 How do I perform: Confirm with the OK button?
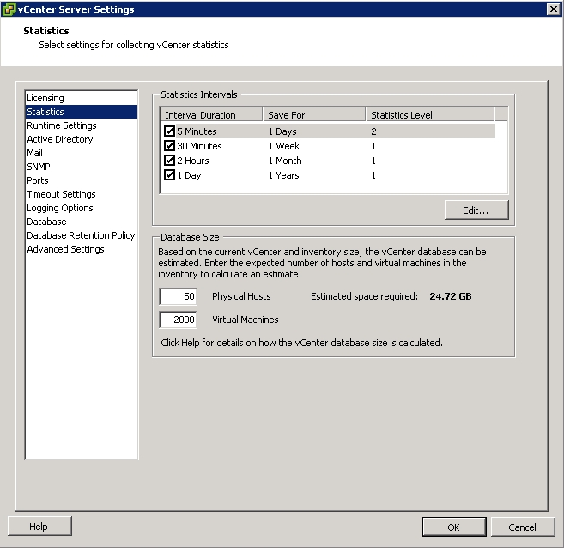pos(454,527)
